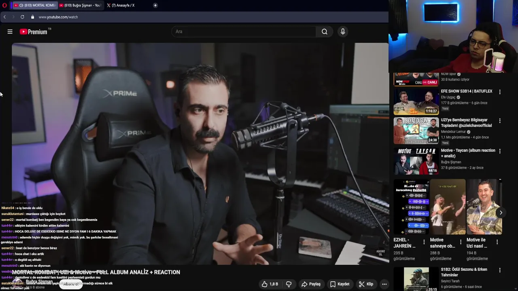Visit the Efe Uygaç channel name

click(448, 97)
